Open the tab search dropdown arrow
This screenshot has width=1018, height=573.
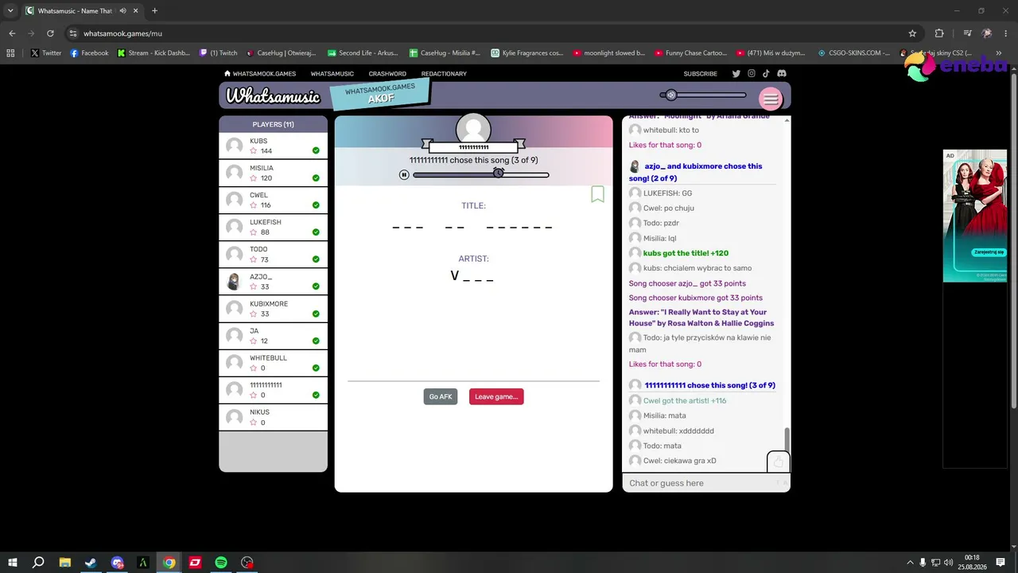coord(10,10)
